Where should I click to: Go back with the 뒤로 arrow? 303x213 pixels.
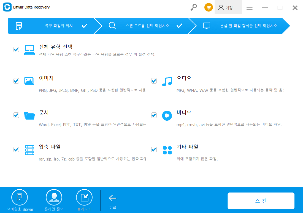(113, 198)
